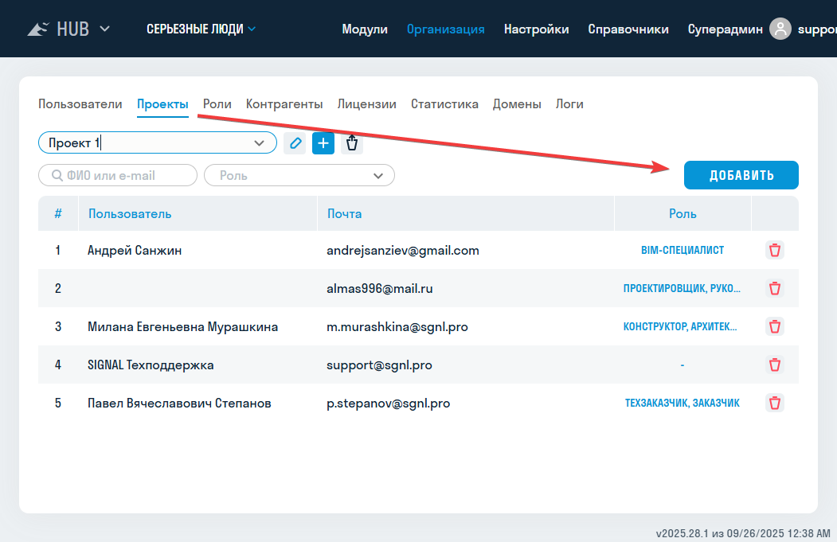This screenshot has width=837, height=542.
Task: Delete Андрей Санжин from the project
Action: 774,250
